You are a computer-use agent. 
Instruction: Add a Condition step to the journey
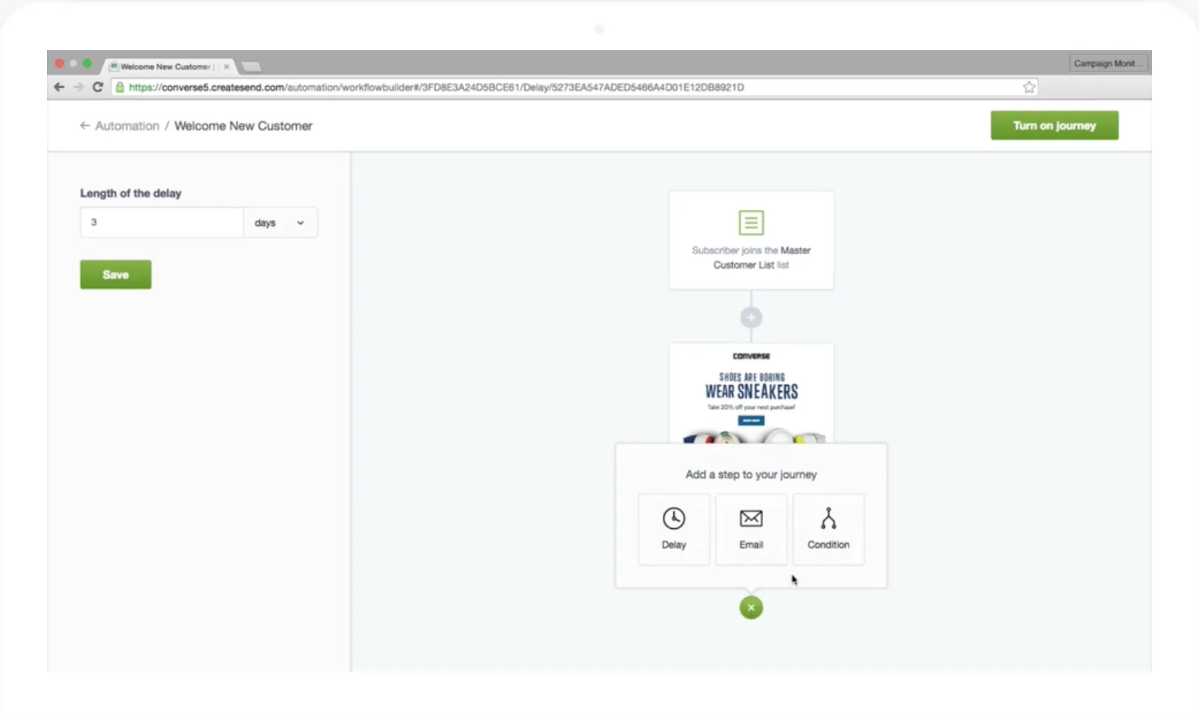click(829, 530)
